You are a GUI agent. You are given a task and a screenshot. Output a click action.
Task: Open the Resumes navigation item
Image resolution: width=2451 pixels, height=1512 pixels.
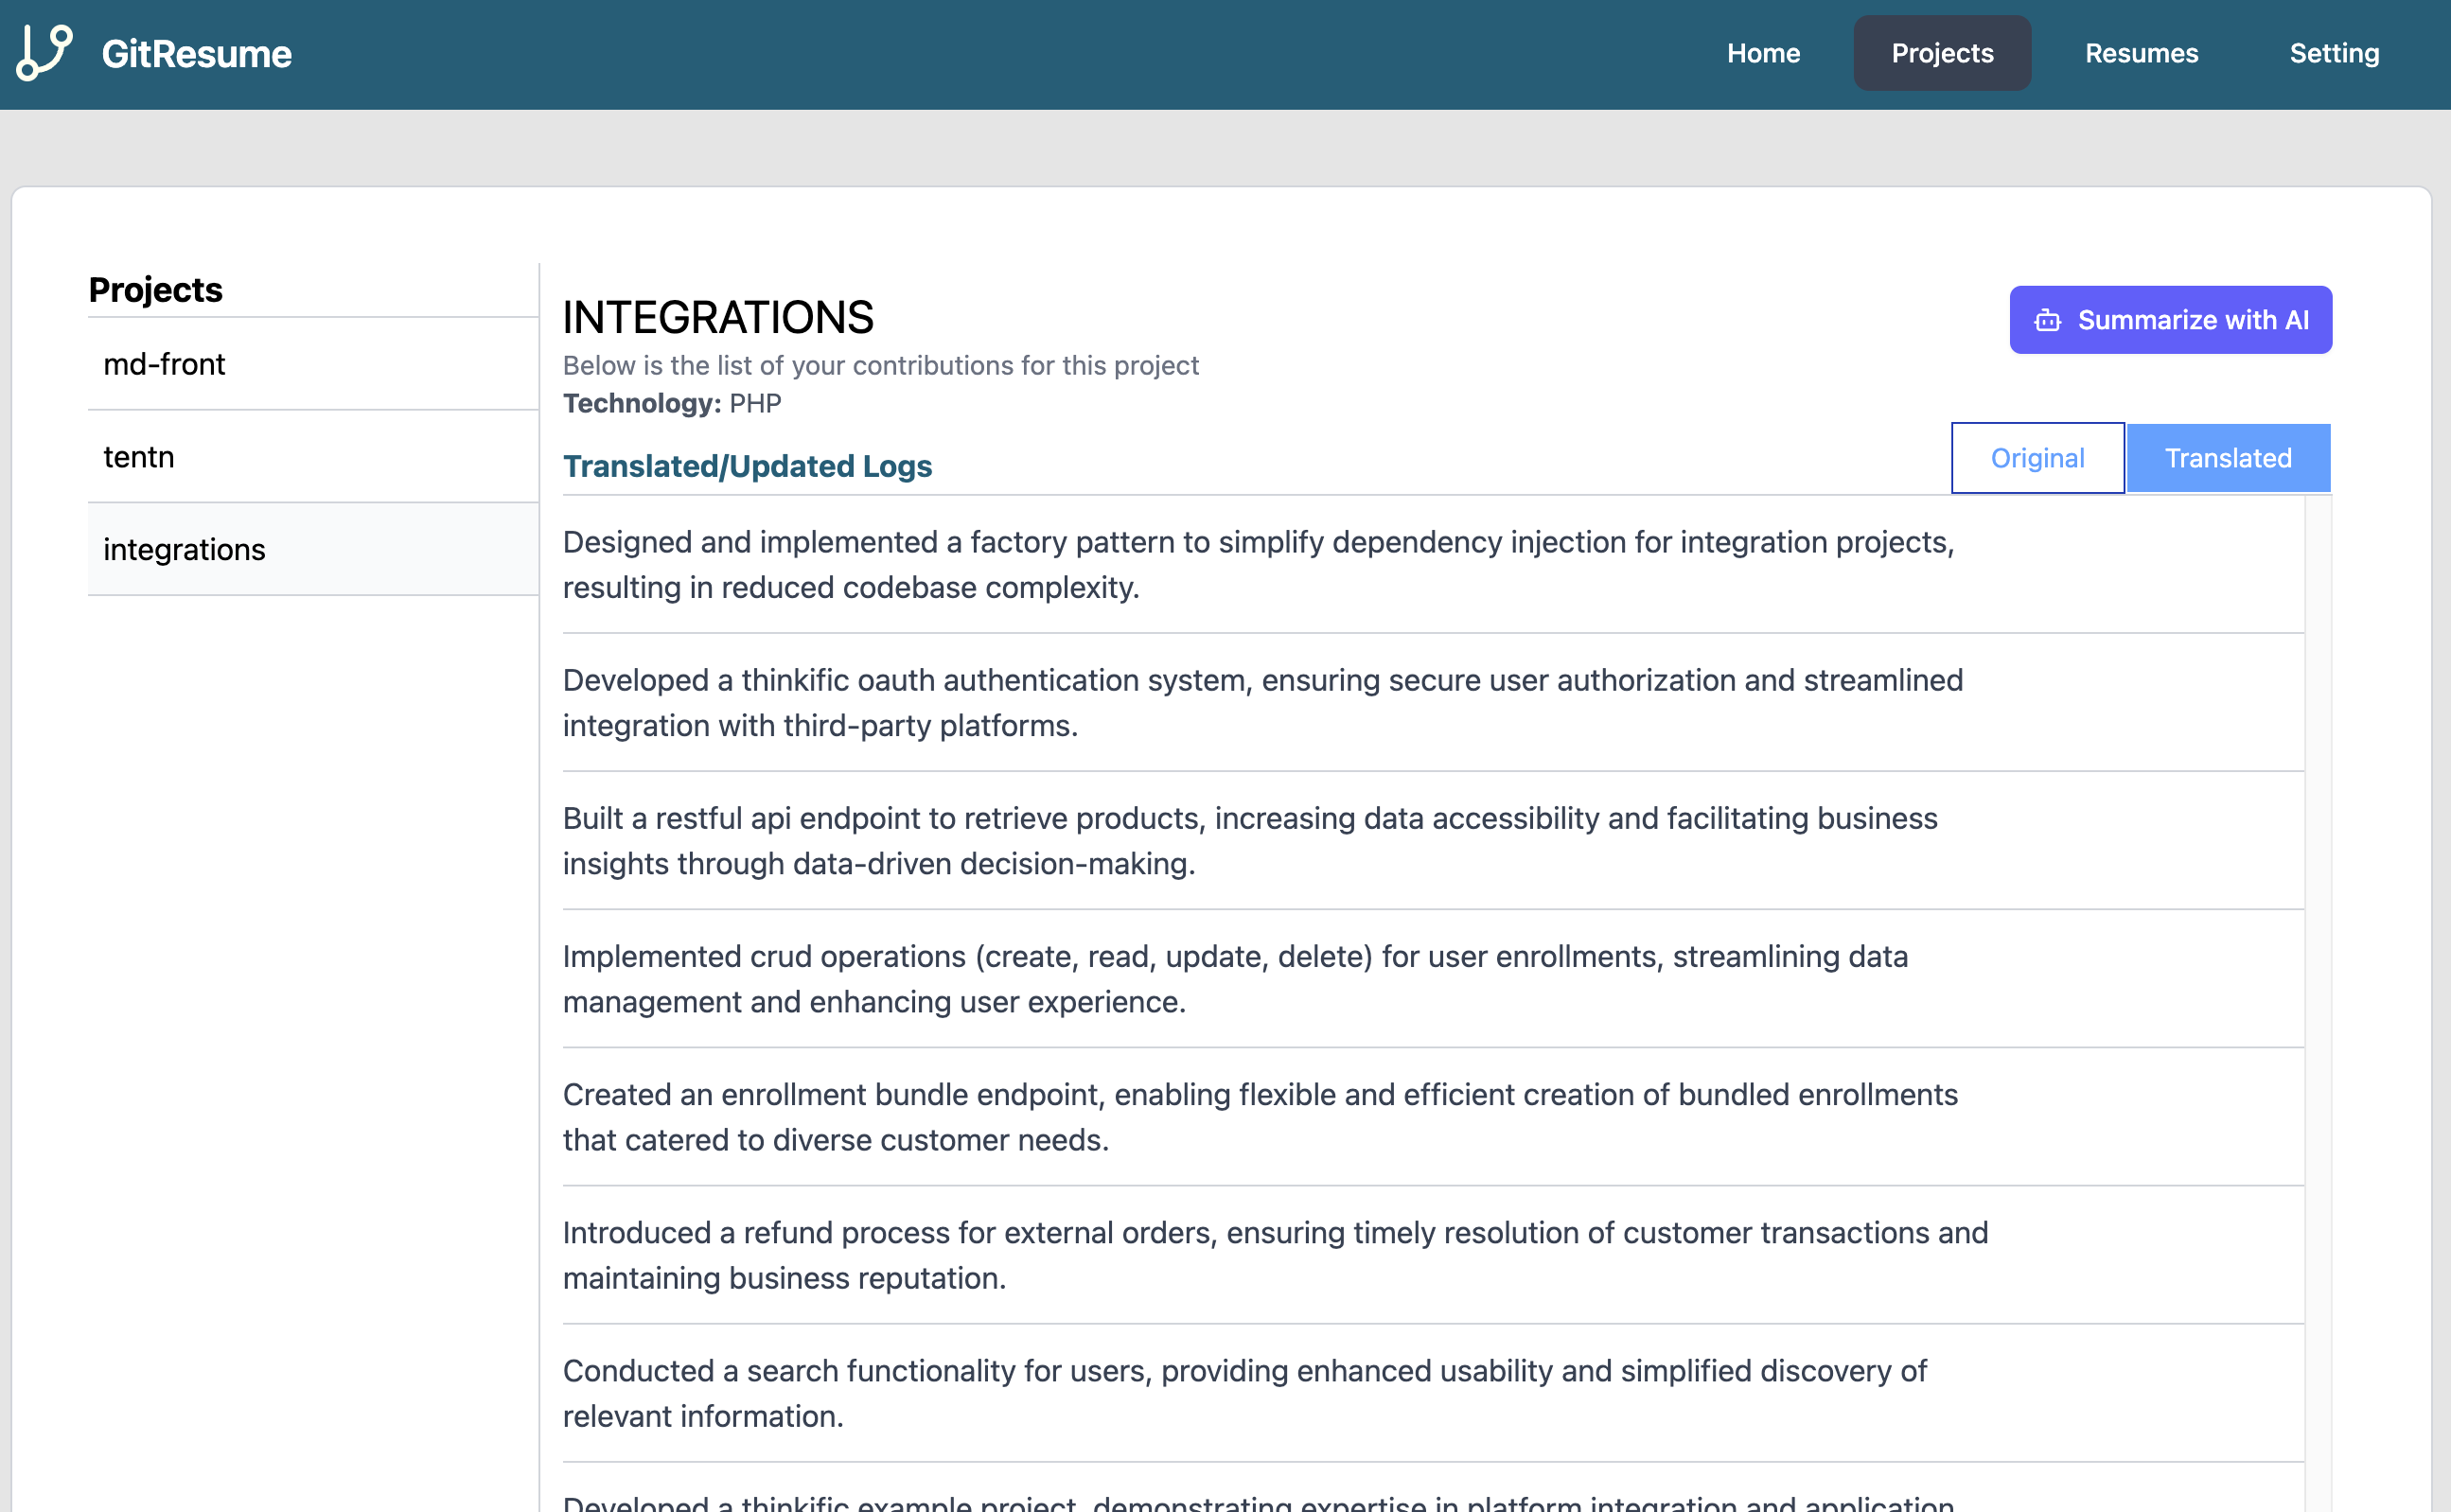2140,53
